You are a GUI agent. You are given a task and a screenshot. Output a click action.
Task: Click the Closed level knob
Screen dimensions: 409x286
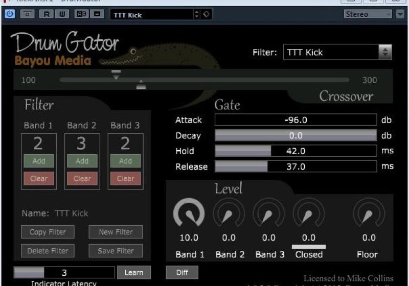tap(308, 213)
